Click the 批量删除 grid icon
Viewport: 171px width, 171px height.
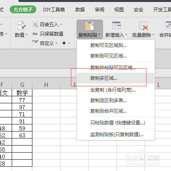[143, 26]
